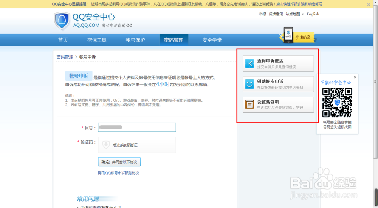378x208 pixels.
Task: Click the 设置新资料 title text
Action: (x=268, y=102)
